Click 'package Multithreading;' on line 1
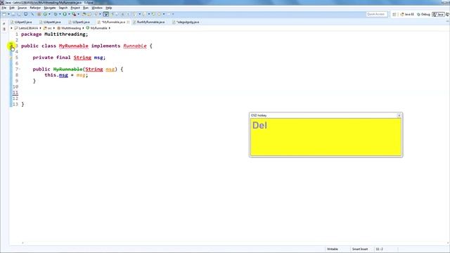The image size is (450, 253). 55,34
